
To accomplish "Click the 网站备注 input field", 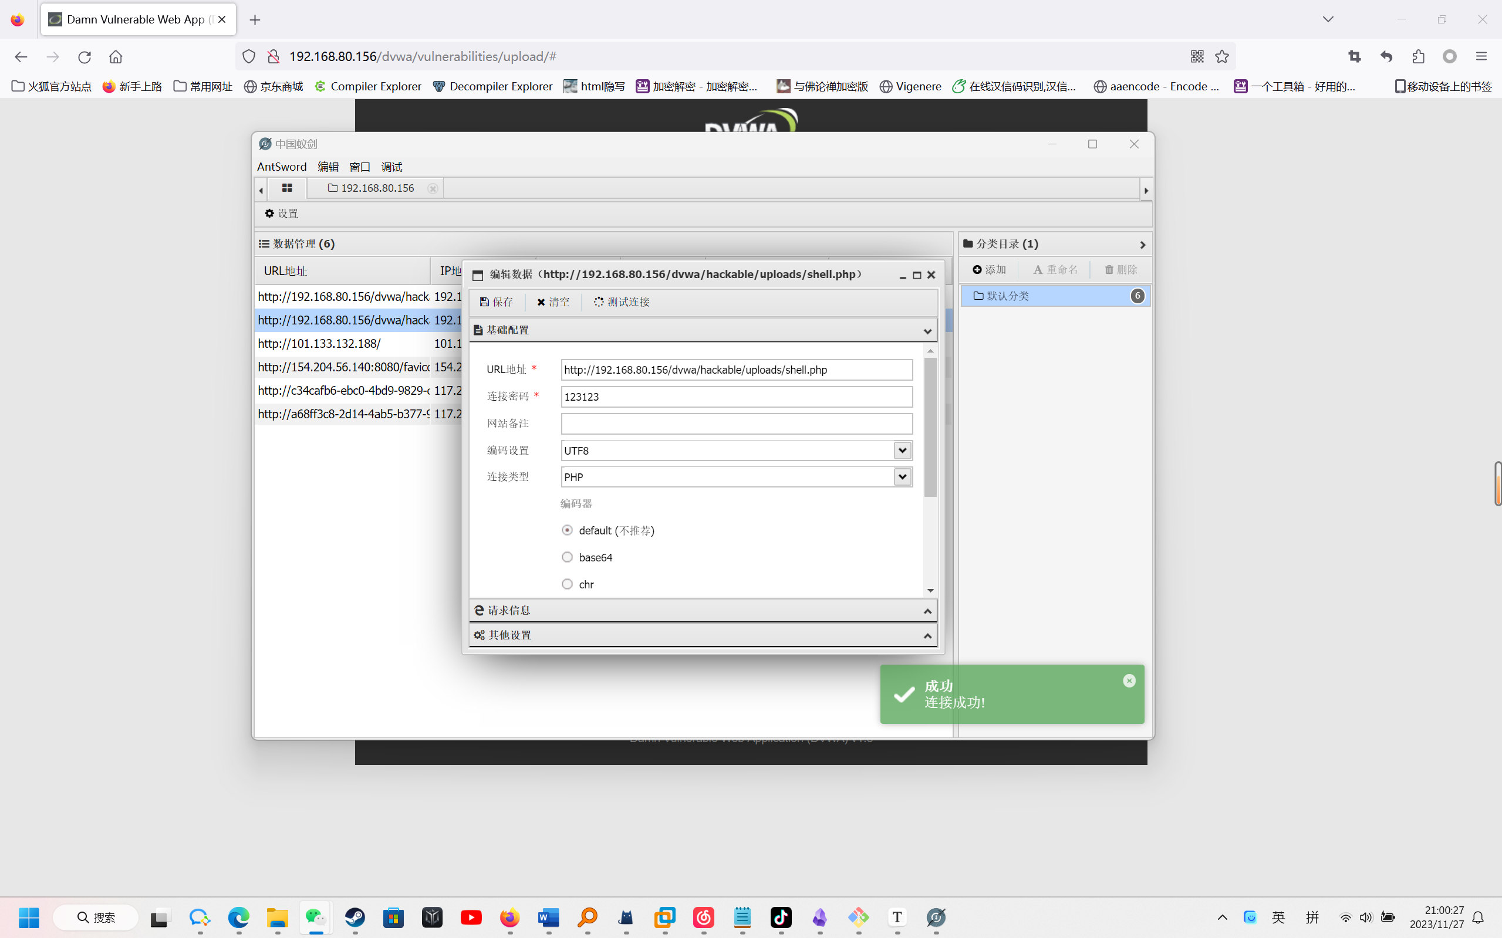I will pos(737,424).
